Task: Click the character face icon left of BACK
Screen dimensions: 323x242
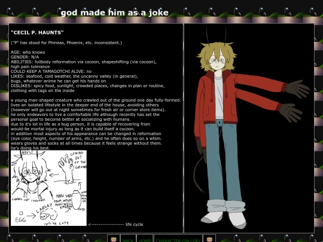Action: coord(114,239)
